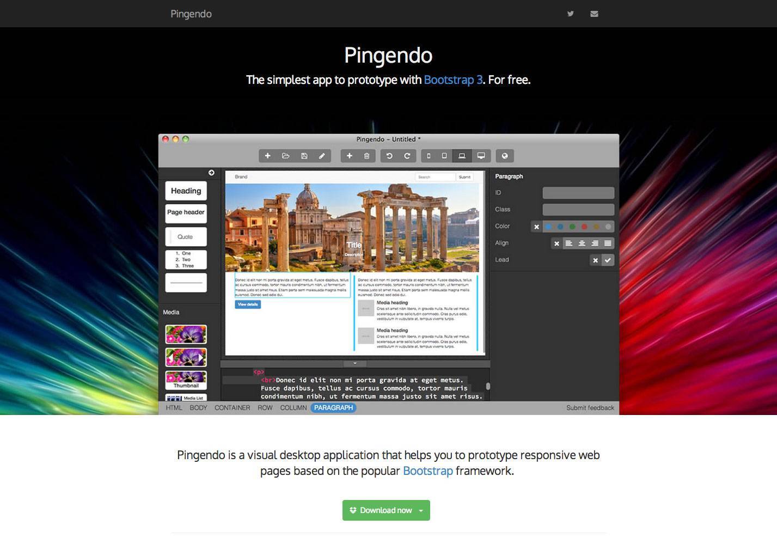
Task: Select PARAGRAPH in the breadcrumb bar
Action: (x=334, y=408)
